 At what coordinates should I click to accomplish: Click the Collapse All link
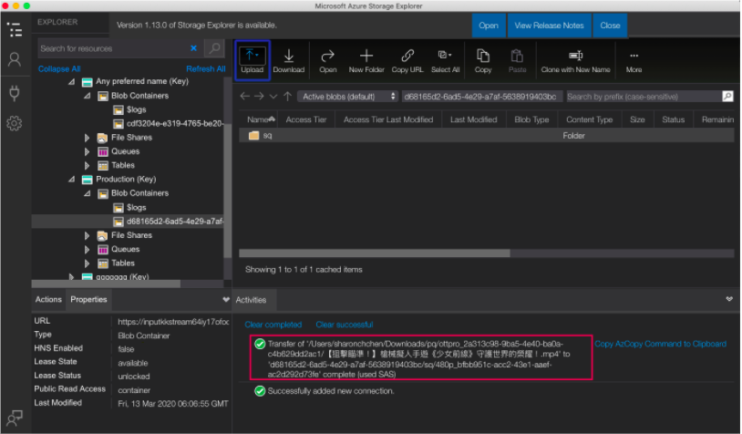pos(59,69)
